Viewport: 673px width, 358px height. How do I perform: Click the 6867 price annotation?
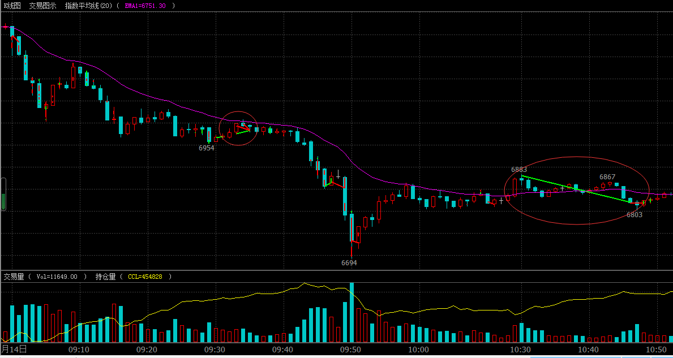click(607, 176)
